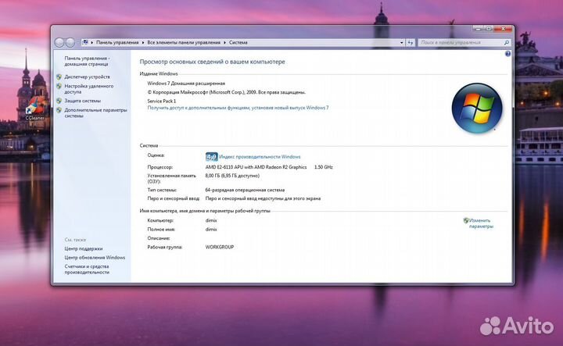This screenshot has height=346, width=563.
Task: Click the shield icon beside Диспетчер устройств
Action: click(59, 77)
